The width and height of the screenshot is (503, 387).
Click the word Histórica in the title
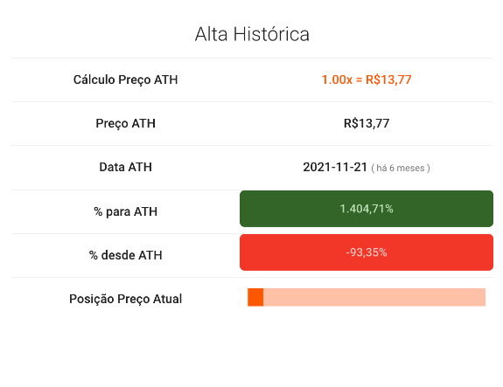[x=271, y=34]
